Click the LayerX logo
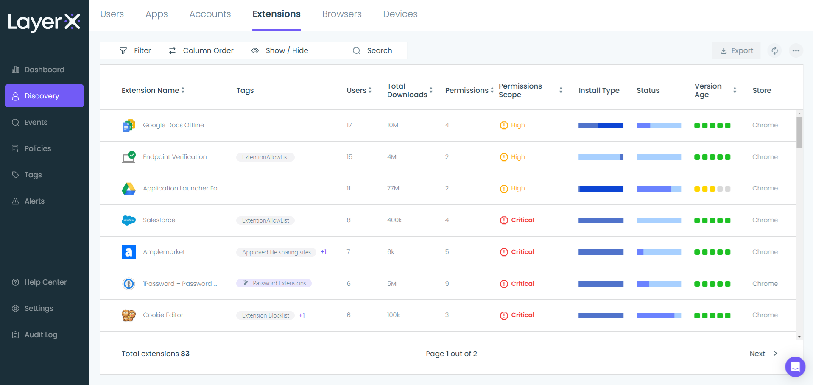The image size is (813, 385). [x=44, y=22]
